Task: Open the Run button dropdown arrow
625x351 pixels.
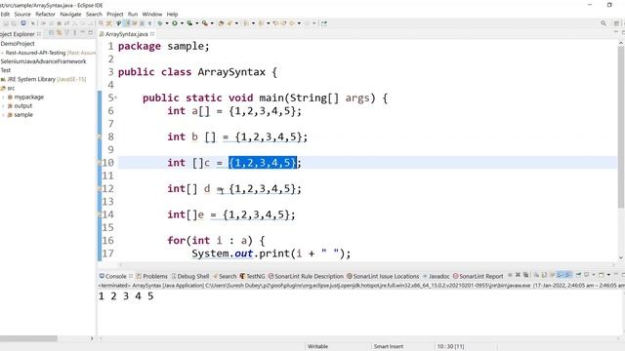Action: (182, 23)
